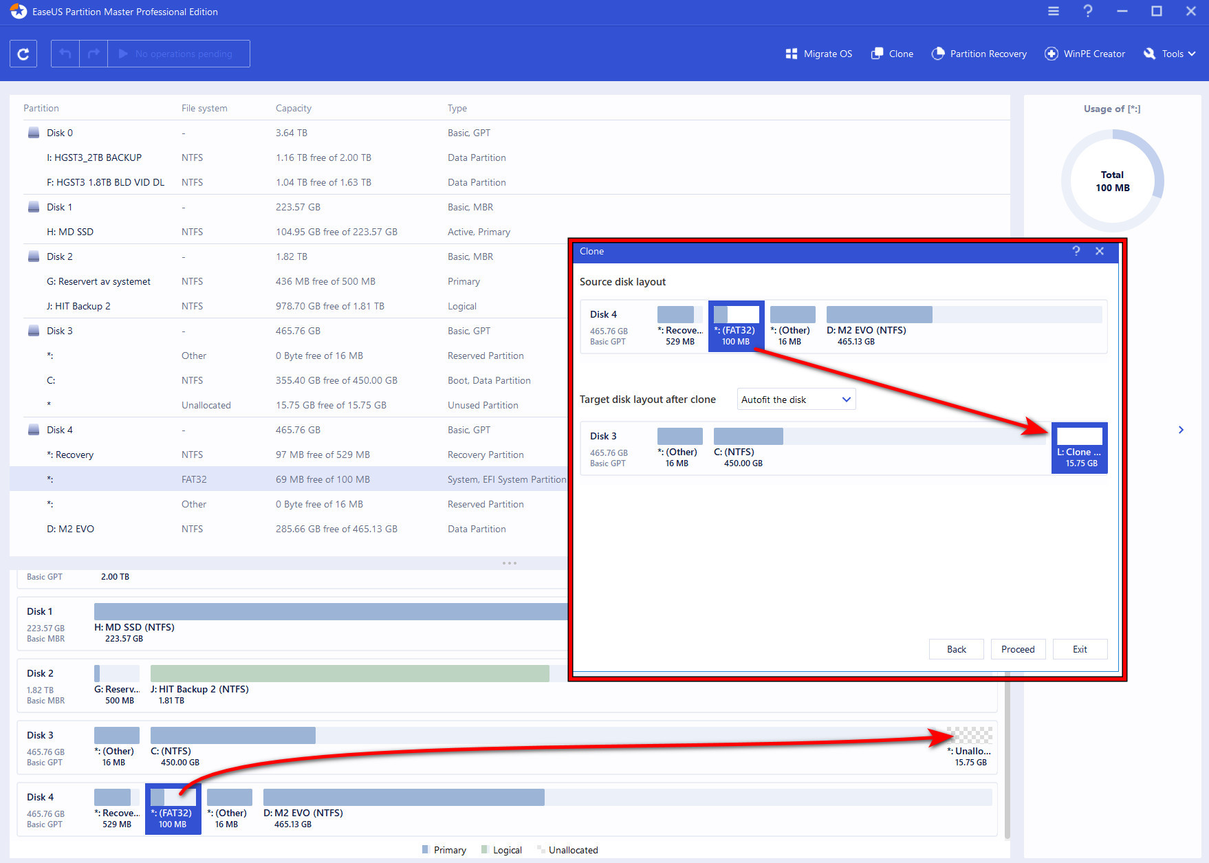Click Disk 4 (Other) 16 MB block in map
1209x863 pixels.
pos(230,809)
